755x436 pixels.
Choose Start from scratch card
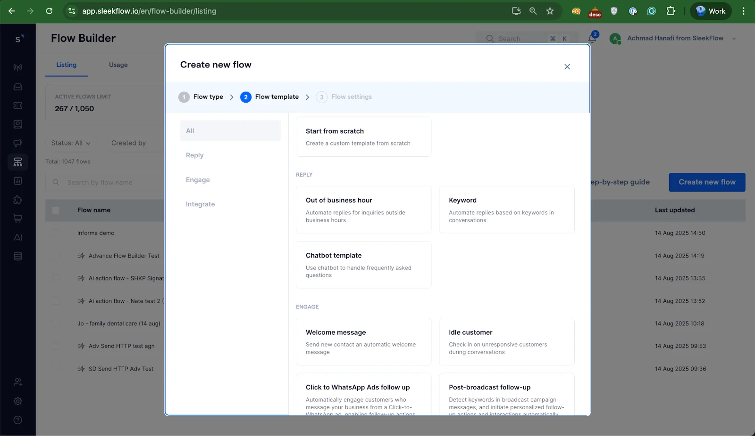point(363,137)
